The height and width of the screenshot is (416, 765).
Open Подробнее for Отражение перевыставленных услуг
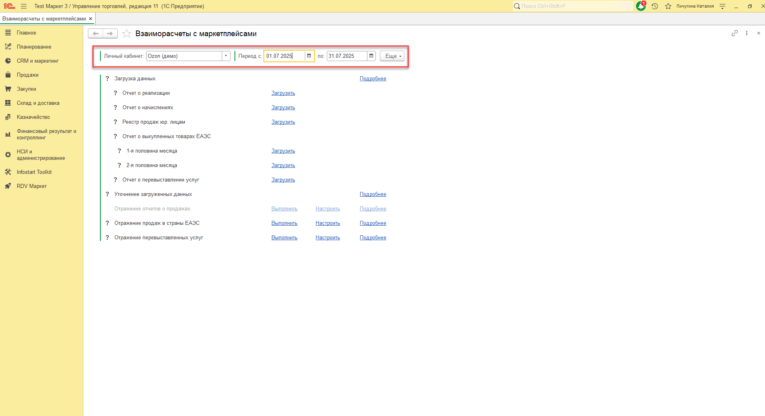373,238
